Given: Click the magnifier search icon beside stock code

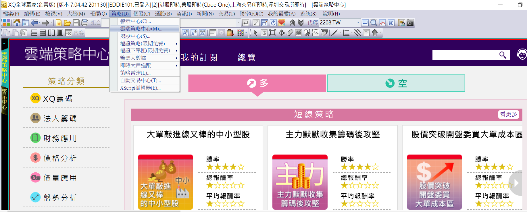Looking at the screenshot, I should click(x=374, y=23).
